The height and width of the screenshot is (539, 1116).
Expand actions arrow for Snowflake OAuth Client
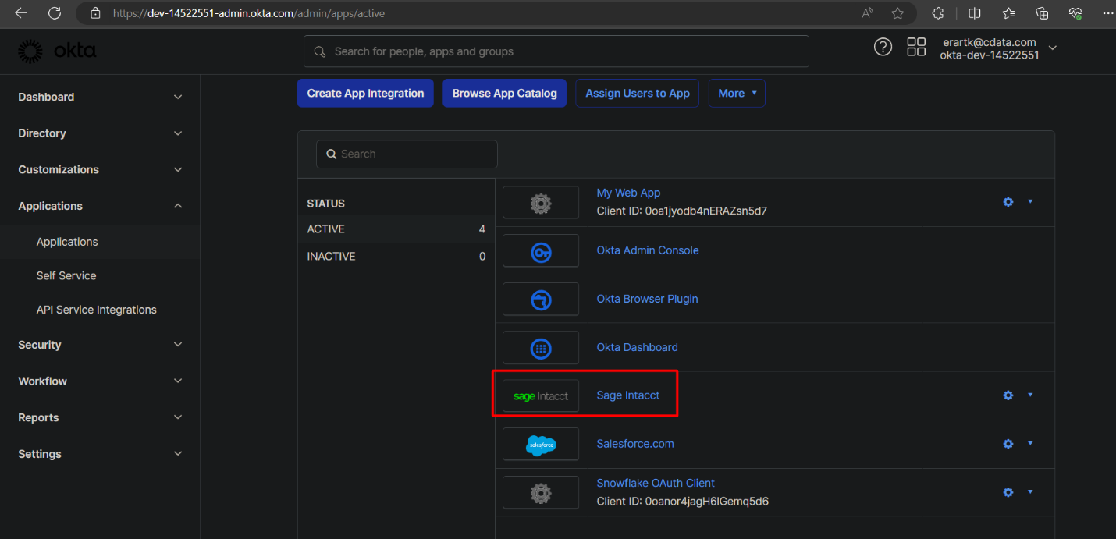coord(1030,491)
